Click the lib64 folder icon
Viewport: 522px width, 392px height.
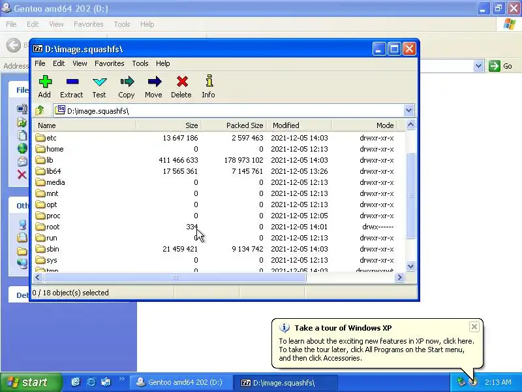tap(40, 171)
